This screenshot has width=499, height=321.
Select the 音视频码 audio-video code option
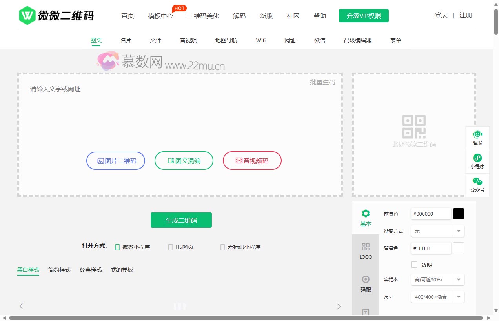coord(252,160)
